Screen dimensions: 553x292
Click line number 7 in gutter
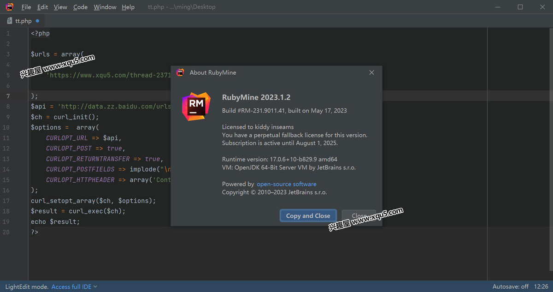(8, 96)
